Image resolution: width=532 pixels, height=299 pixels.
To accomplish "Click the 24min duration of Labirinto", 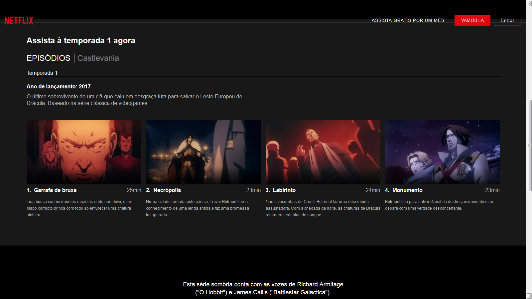I will 373,190.
